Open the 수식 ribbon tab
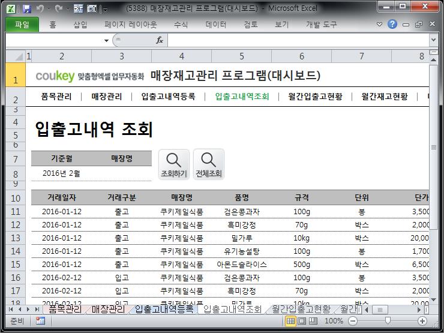This screenshot has width=444, height=333. (181, 25)
